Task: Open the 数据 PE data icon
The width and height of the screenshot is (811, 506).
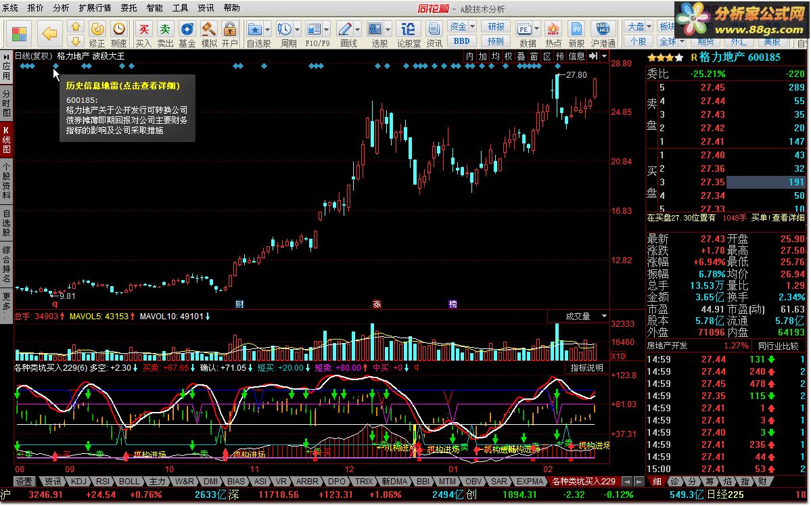Action: (524, 29)
